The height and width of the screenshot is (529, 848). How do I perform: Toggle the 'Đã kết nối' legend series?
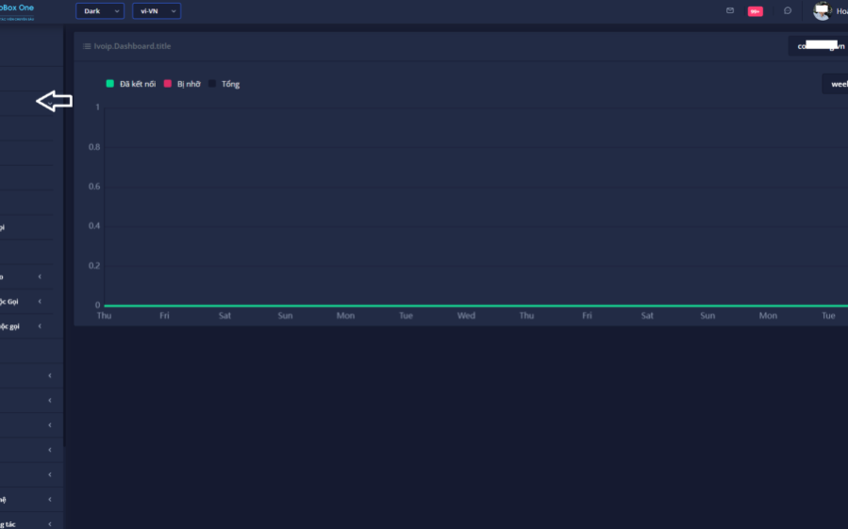(137, 84)
